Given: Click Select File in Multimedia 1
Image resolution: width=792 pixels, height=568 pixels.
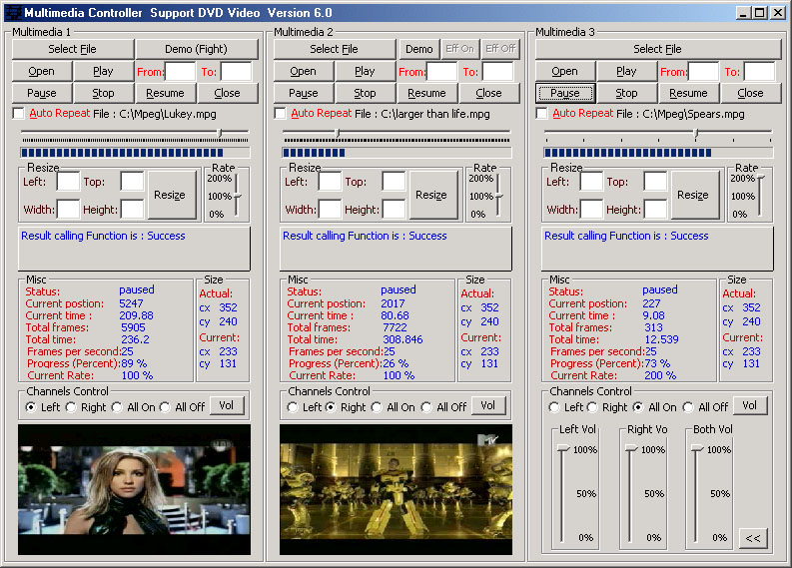Looking at the screenshot, I should coord(73,49).
